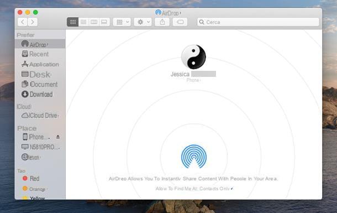The height and width of the screenshot is (213, 337).
Task: Open the gear action menu dropdown
Action: (143, 22)
